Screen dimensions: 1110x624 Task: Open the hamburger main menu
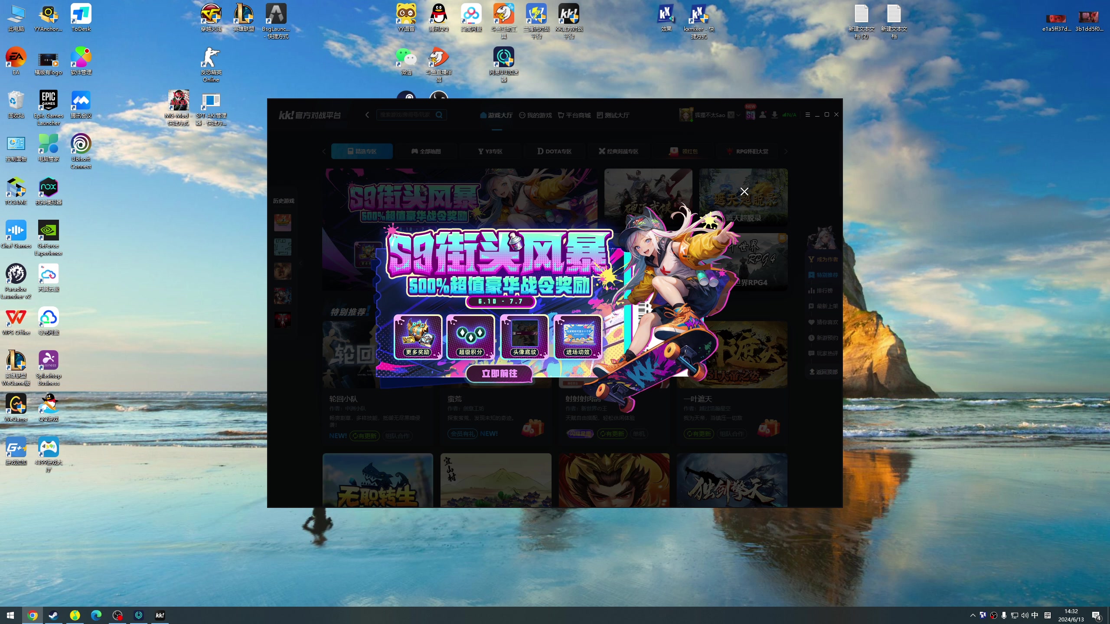pyautogui.click(x=807, y=115)
